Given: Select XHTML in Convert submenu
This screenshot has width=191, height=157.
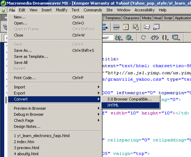Looking at the screenshot, I should click(x=130, y=105).
